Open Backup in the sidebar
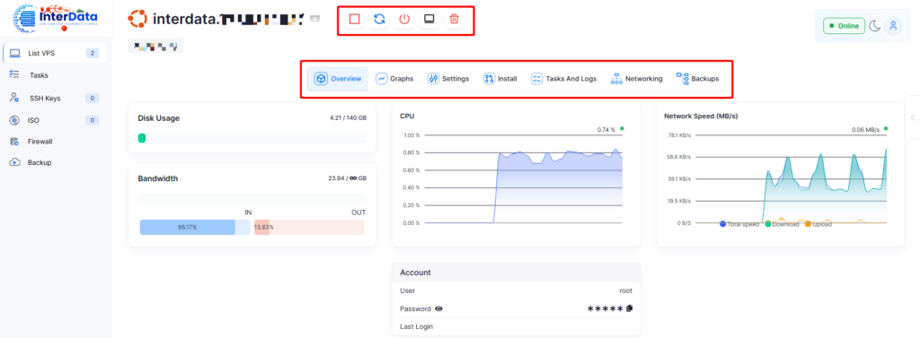This screenshot has width=920, height=338. pos(40,162)
